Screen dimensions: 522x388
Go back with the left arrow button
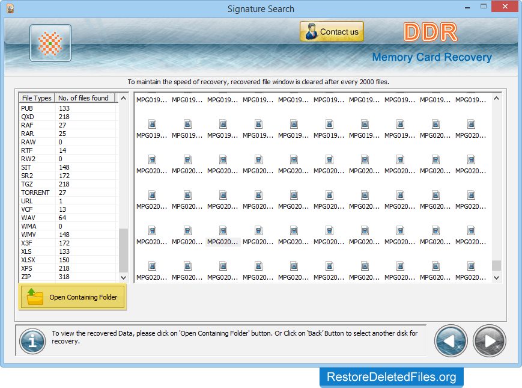point(451,340)
